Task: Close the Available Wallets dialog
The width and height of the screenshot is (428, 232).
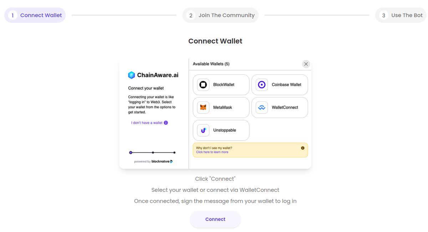Action: [x=306, y=64]
